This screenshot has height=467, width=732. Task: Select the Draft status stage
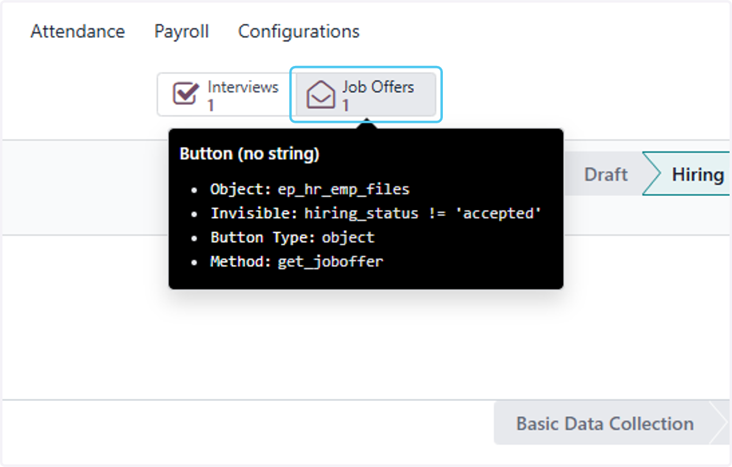tap(606, 175)
